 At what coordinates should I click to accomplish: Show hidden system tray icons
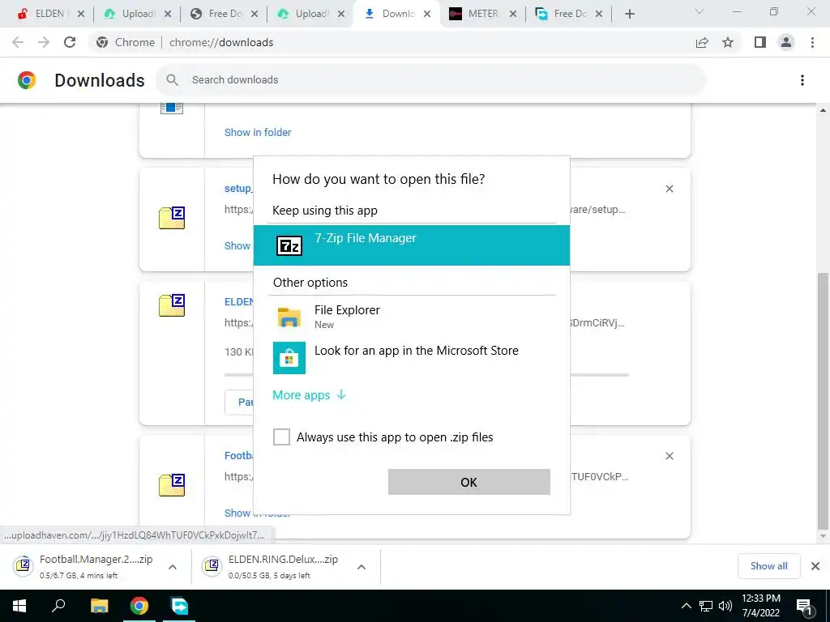tap(686, 606)
